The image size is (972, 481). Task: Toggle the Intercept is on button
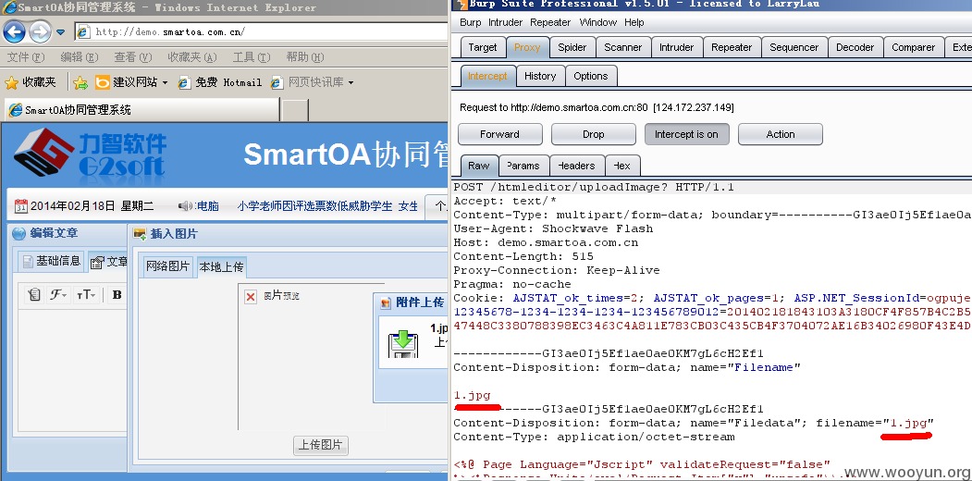pos(687,134)
